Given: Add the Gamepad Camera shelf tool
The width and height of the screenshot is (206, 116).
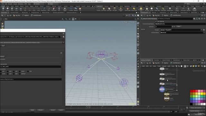Looking at the screenshot, I should 194,9.
